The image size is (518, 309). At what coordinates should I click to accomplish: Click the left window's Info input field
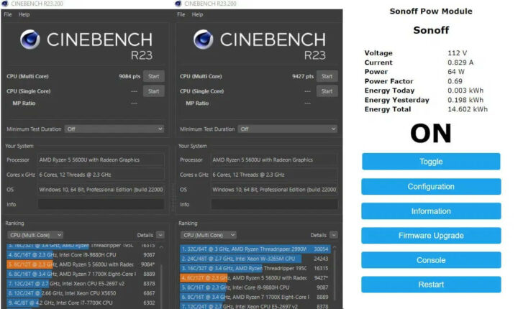click(x=100, y=205)
